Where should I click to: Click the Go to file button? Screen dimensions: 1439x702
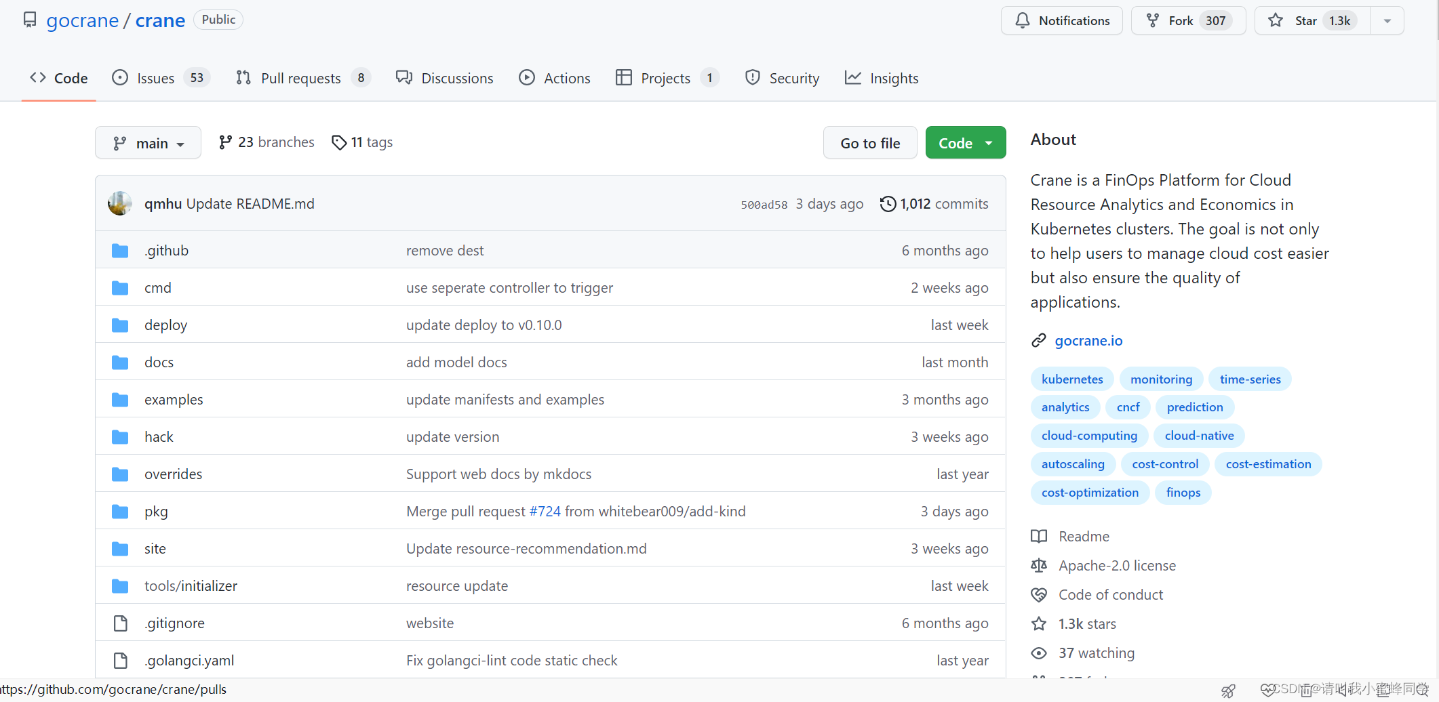coord(870,143)
